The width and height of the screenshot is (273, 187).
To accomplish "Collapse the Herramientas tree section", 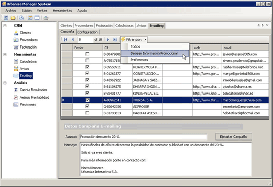I will pos(5,54).
